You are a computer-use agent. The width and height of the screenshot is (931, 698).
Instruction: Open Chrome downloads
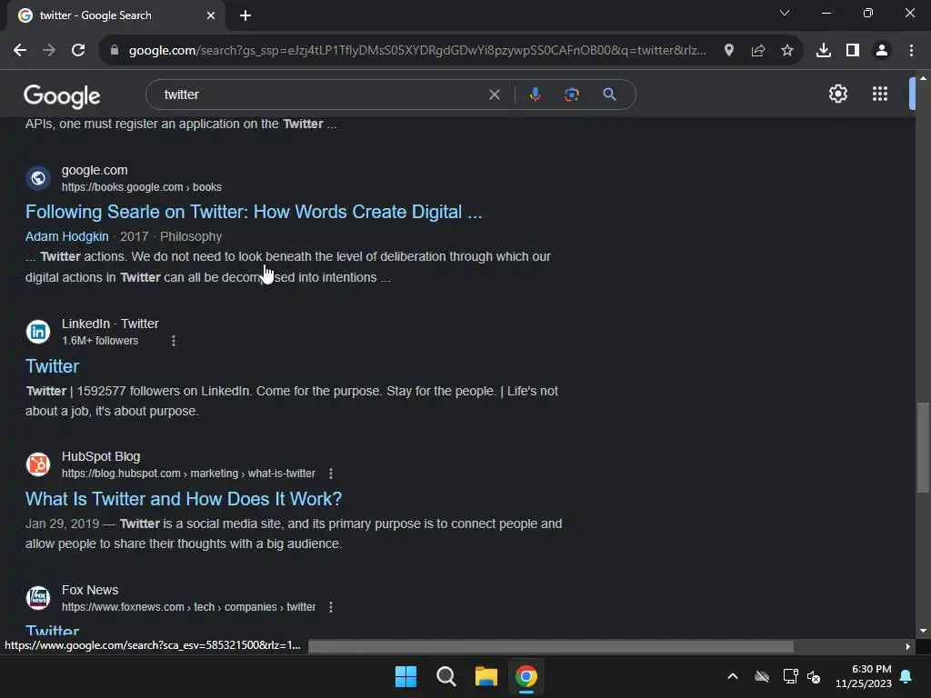click(824, 51)
